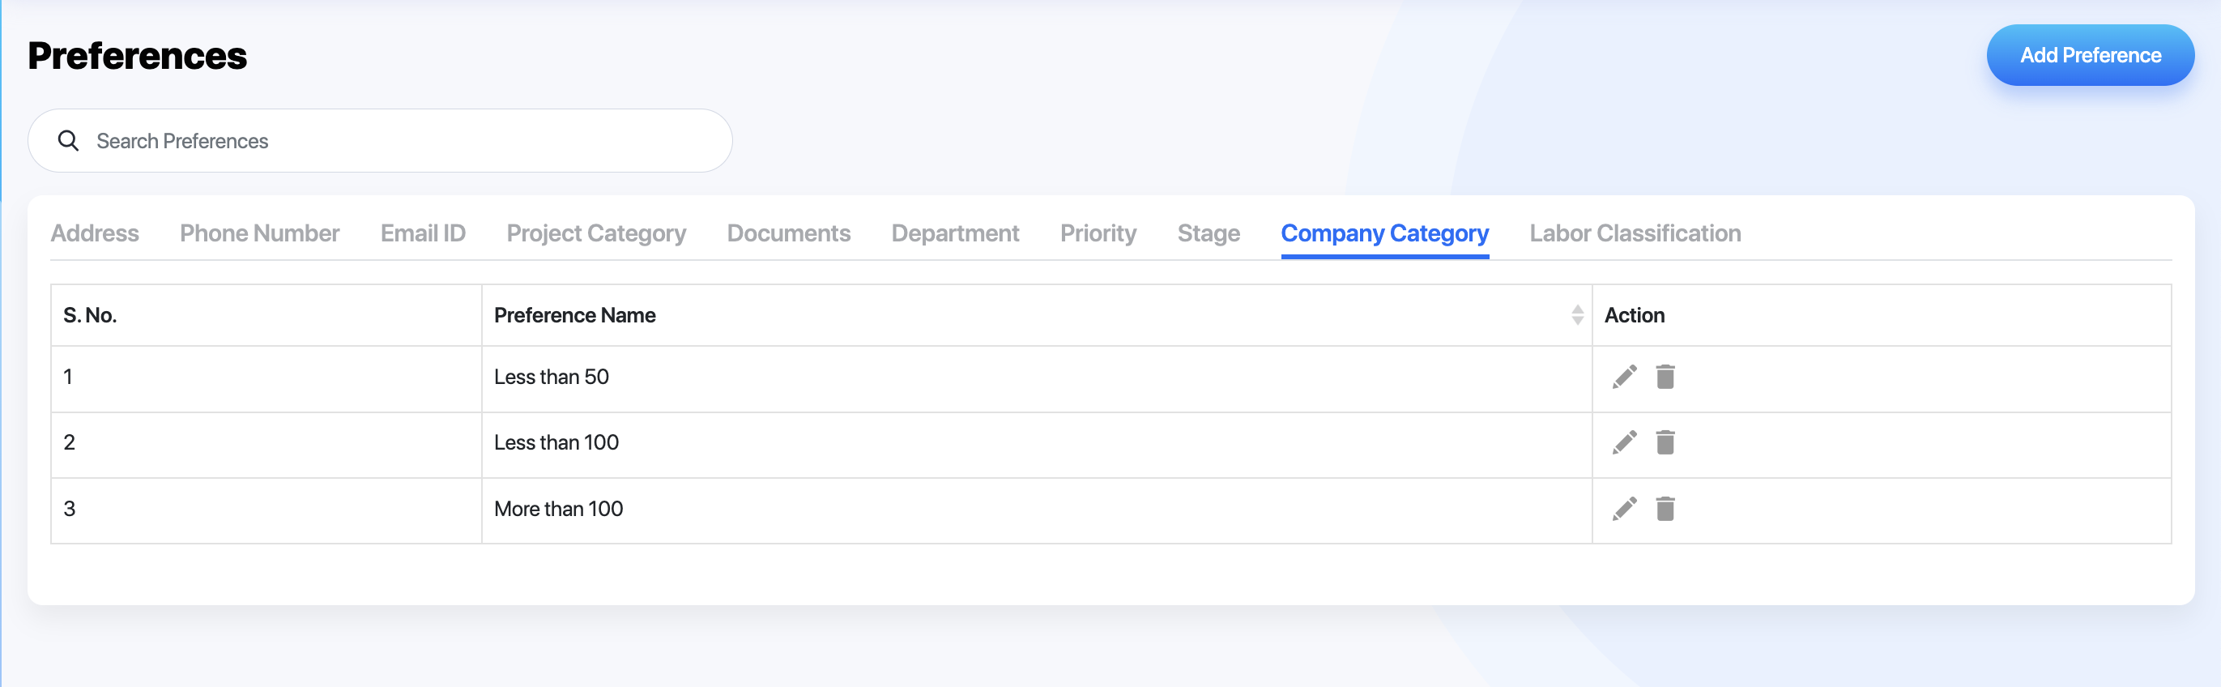Edit the 'More than 100' preference
The width and height of the screenshot is (2221, 687).
(1624, 509)
